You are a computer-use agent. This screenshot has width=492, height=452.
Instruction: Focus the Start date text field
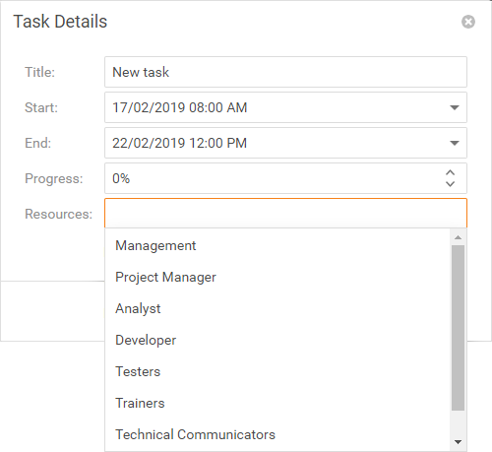(x=274, y=107)
